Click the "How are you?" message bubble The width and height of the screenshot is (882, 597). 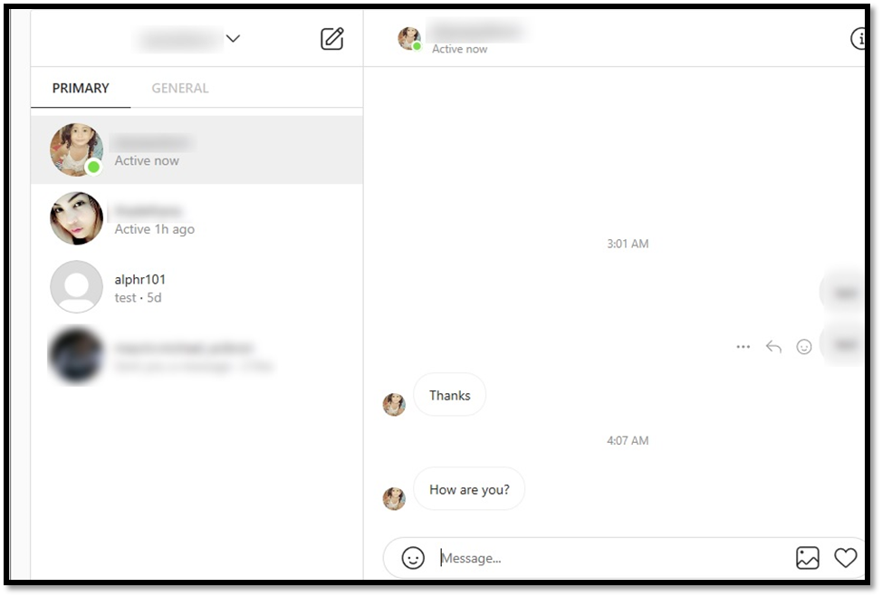(x=469, y=489)
